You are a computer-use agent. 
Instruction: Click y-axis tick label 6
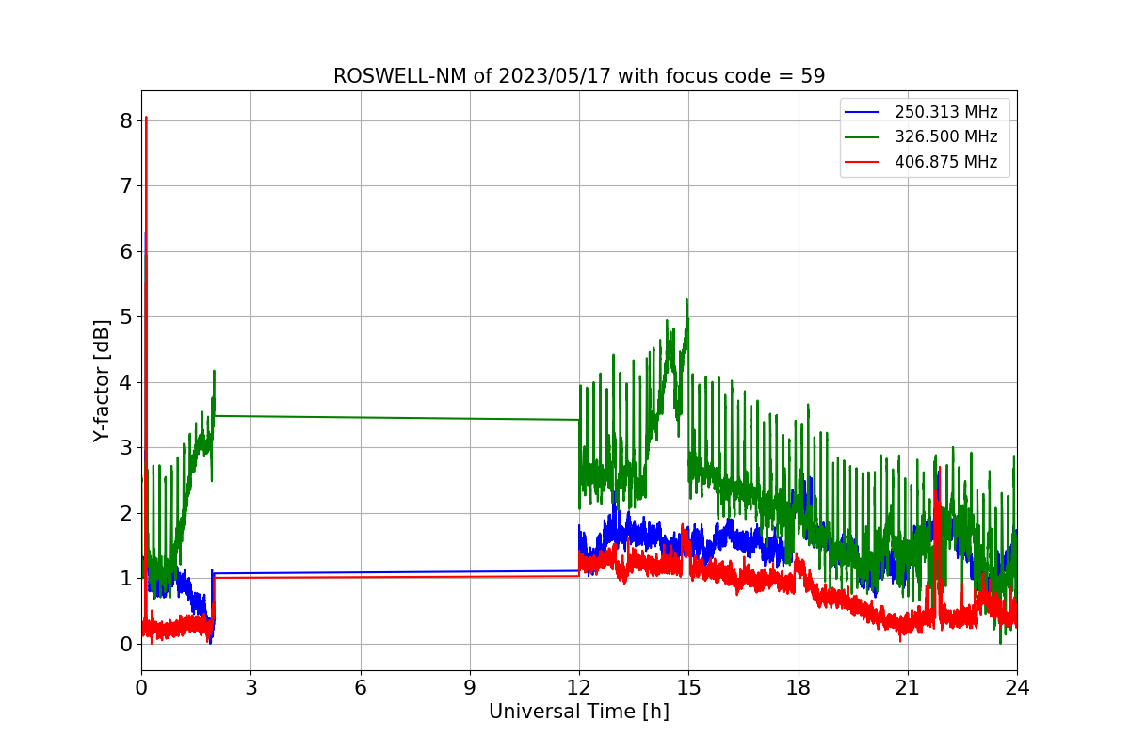(126, 251)
